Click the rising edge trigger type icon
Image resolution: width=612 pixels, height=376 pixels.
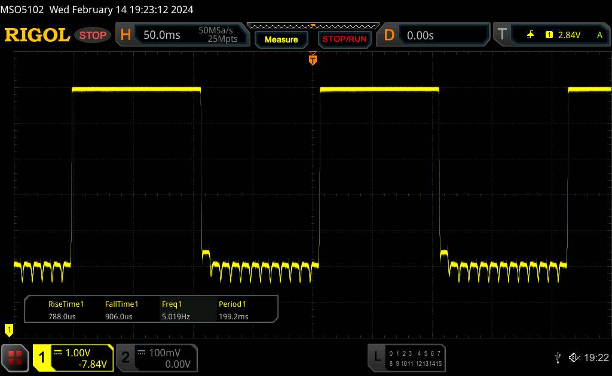pos(530,35)
